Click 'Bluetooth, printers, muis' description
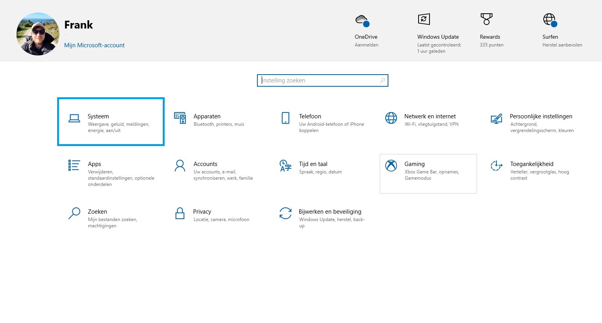Screen dimensions: 602x323 [x=219, y=124]
